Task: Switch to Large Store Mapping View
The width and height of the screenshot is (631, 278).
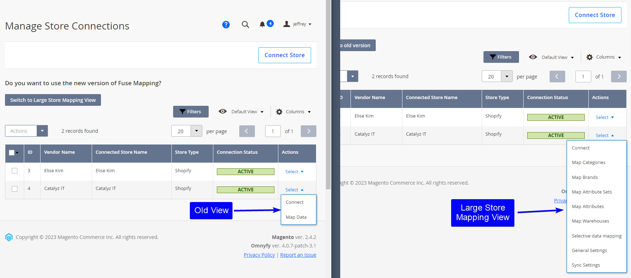Action: (x=53, y=100)
